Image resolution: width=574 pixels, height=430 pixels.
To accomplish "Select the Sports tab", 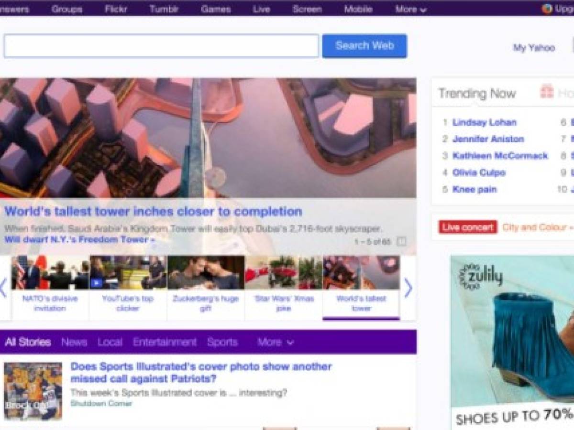I will point(222,342).
